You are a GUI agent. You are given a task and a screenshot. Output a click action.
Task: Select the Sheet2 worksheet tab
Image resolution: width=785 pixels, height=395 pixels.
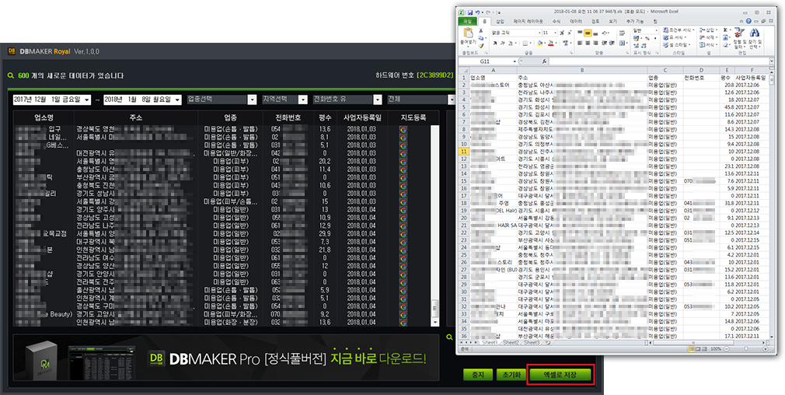point(510,342)
